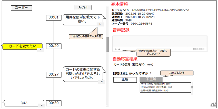Viewport: 218px width, 109px height.
Task: Click the ユーザー column header
Action: pyautogui.click(x=21, y=8)
